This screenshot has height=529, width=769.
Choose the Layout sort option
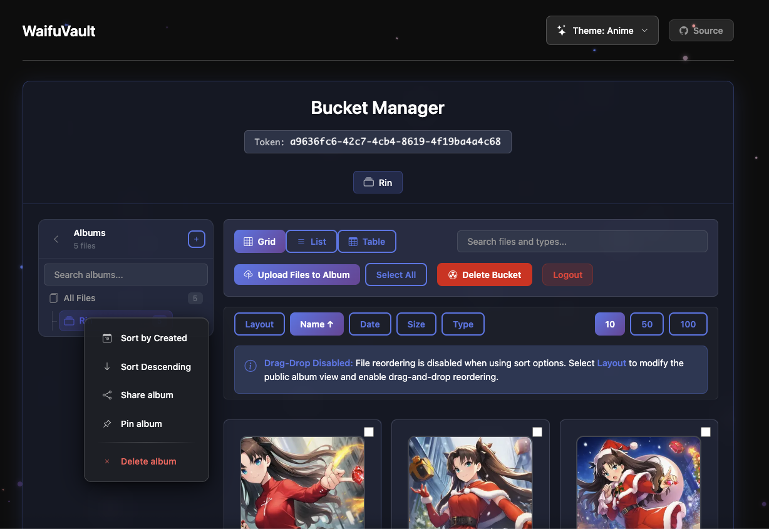pos(259,324)
